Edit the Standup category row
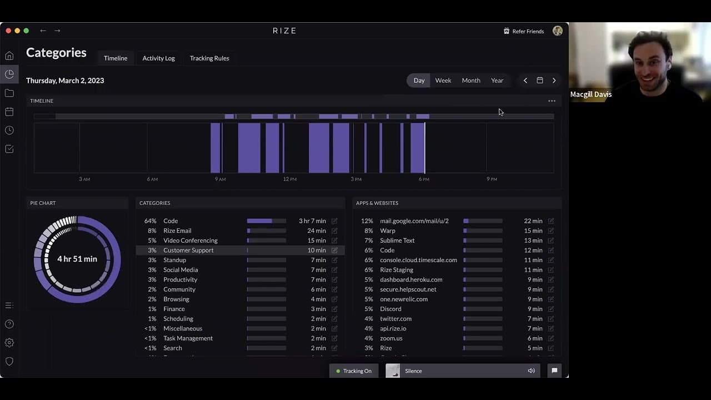The width and height of the screenshot is (711, 400). 334,260
